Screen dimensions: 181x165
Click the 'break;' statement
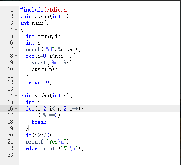click(40, 122)
